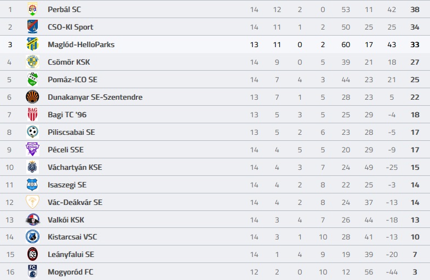
Task: Select the Isaszegi SE blue shield icon
Action: point(32,185)
